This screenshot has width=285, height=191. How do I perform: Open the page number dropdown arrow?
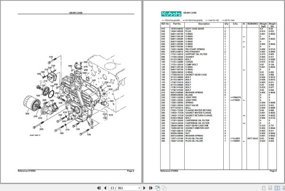(x=139, y=188)
